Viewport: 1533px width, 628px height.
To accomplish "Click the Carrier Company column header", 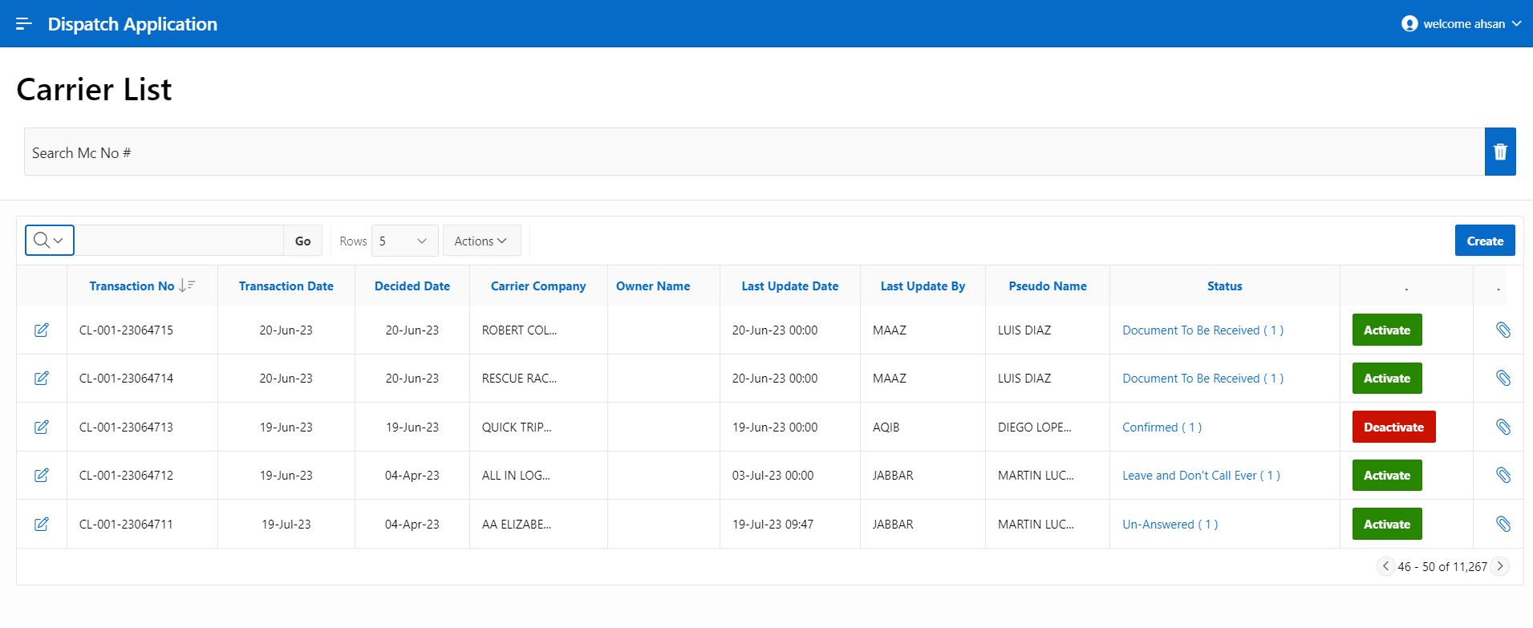I will (538, 286).
